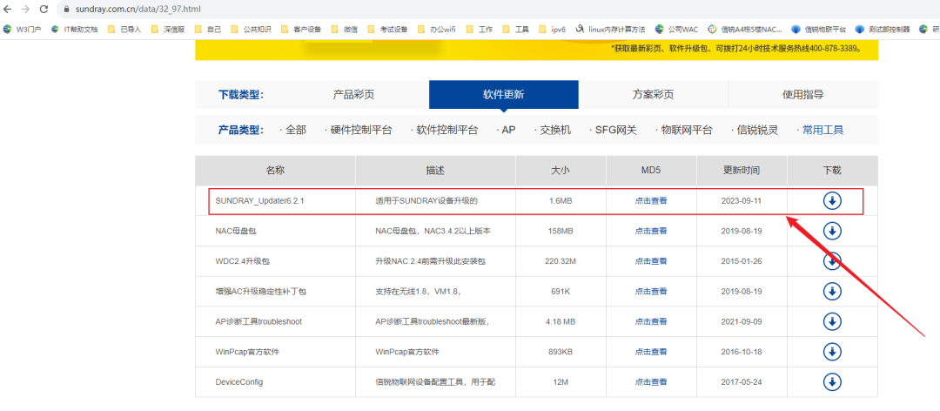940x411 pixels.
Task: Open the 公司WAC bookmark
Action: (677, 29)
